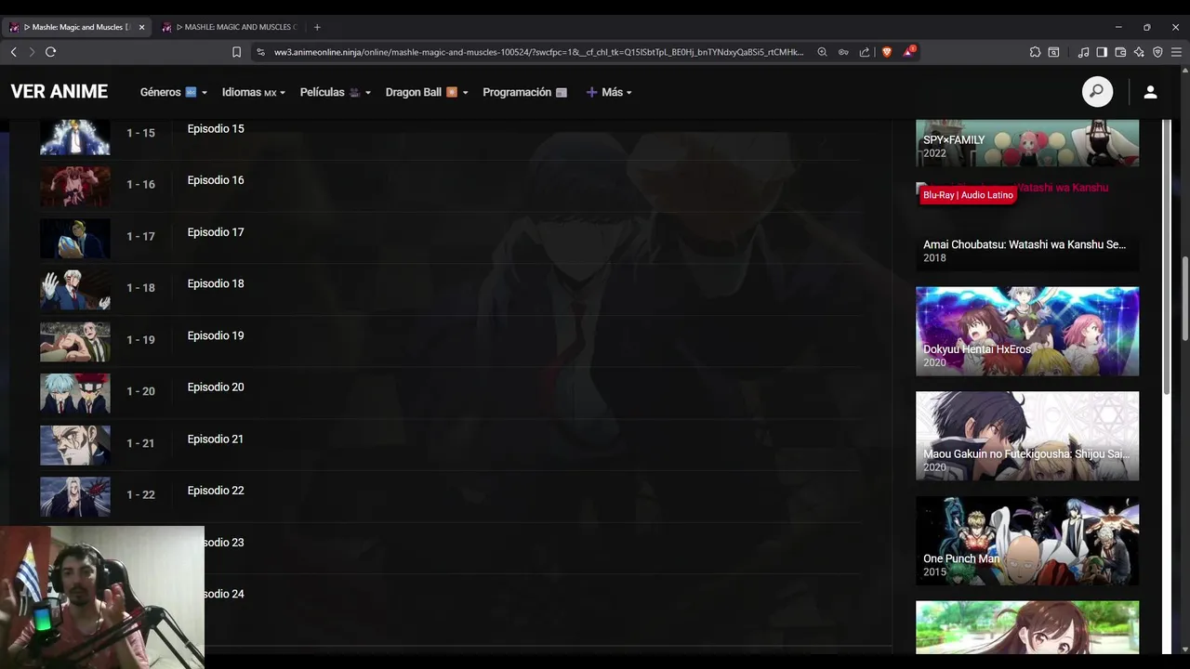
Task: Click the episode 1 - 22 thumbnail image
Action: click(75, 497)
